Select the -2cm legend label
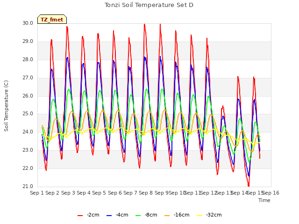This screenshot has height=224, width=299. pos(93,215)
